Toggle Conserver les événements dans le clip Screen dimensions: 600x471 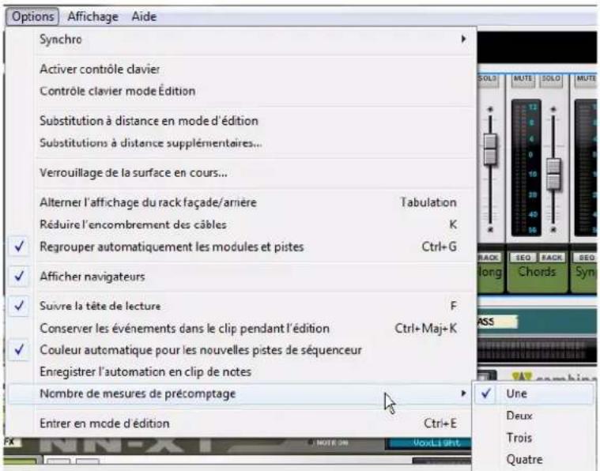click(241, 328)
